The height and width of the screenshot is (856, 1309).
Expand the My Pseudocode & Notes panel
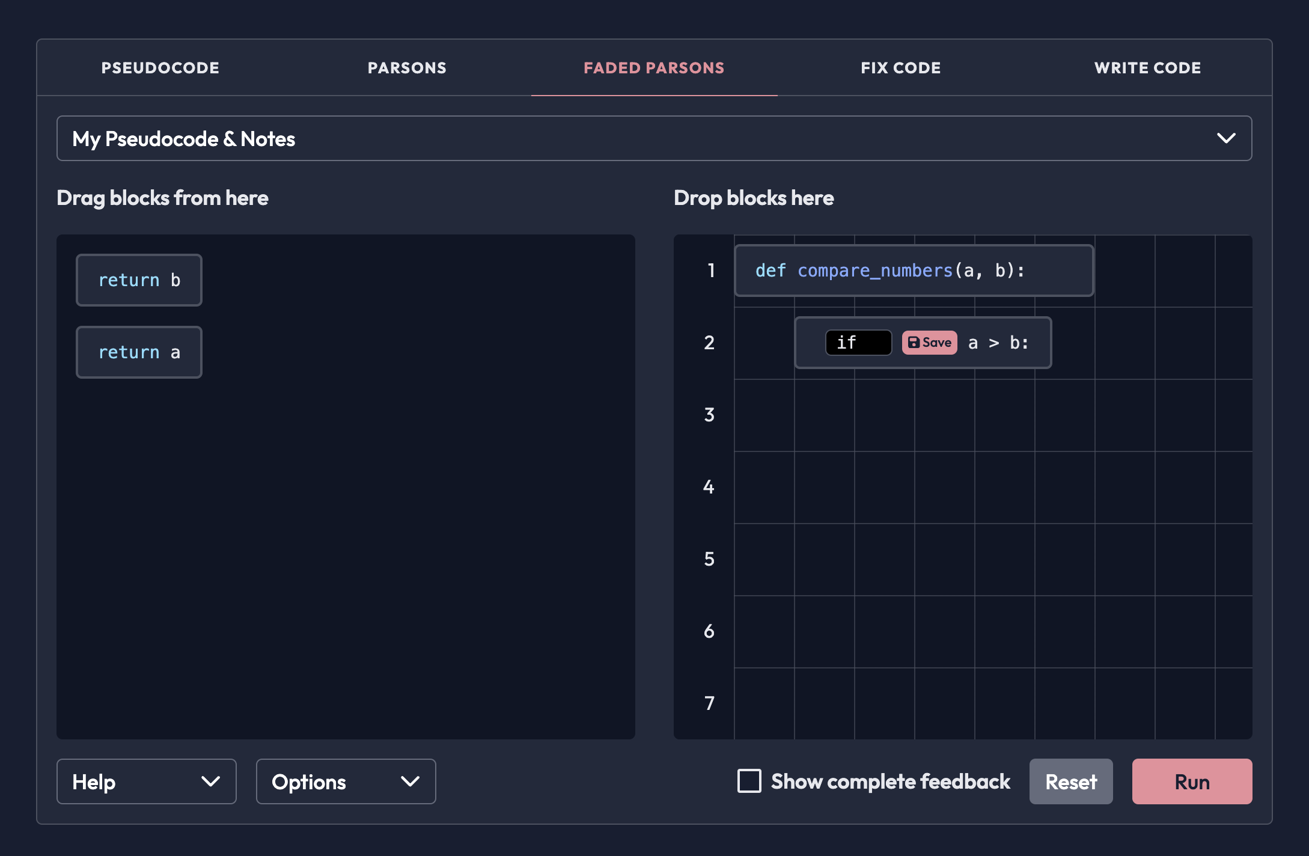click(x=654, y=138)
